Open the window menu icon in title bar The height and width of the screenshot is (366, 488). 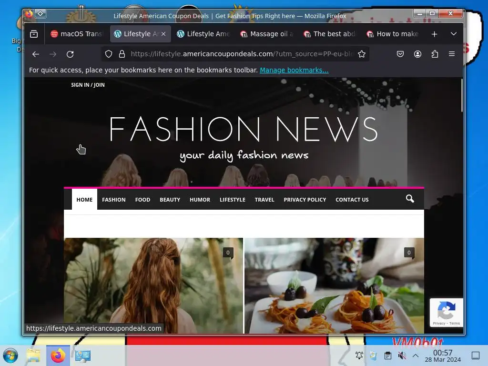click(29, 14)
